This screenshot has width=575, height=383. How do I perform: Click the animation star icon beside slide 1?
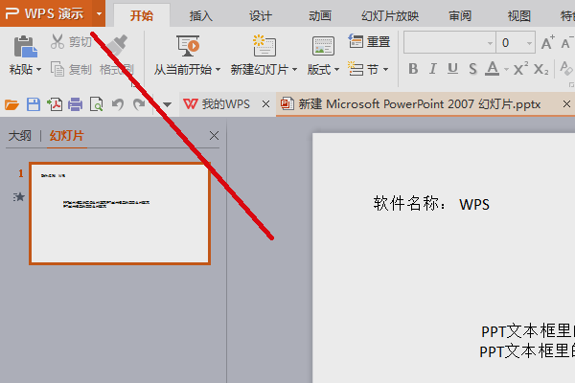click(x=19, y=197)
